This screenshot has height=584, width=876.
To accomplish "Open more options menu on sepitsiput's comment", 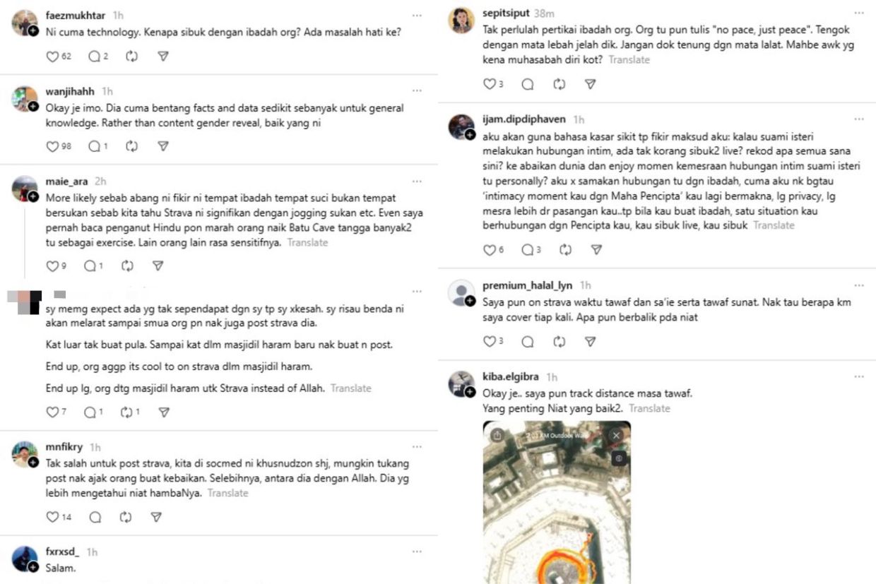I will pos(858,13).
